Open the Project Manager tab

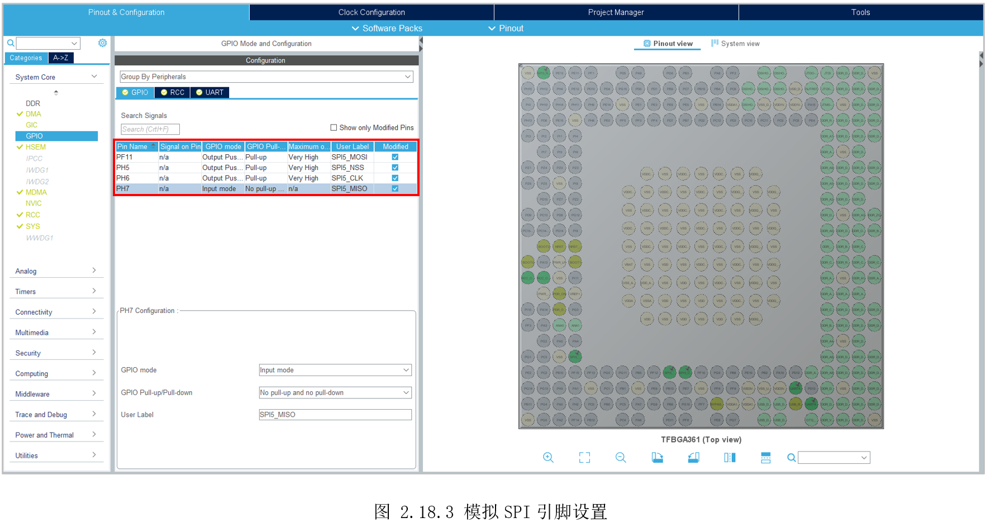(x=616, y=12)
